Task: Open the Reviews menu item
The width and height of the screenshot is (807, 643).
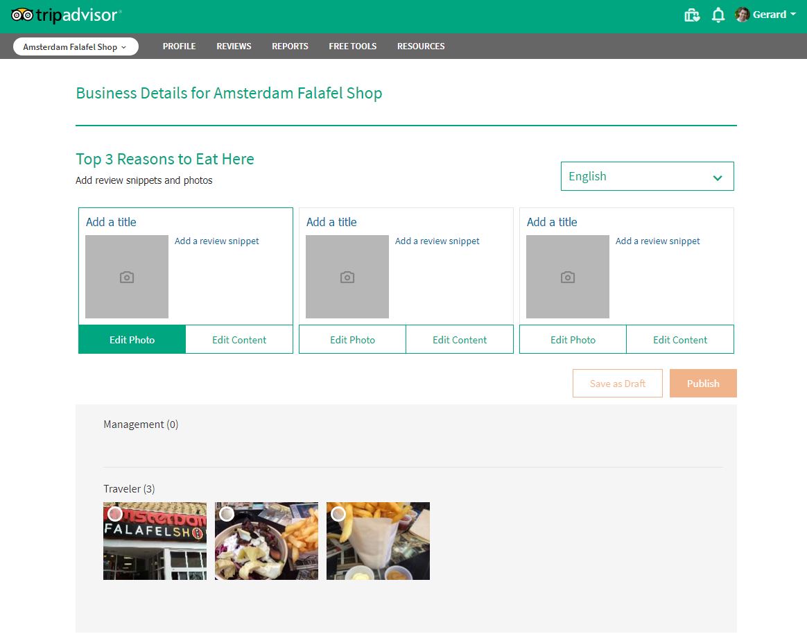Action: tap(234, 46)
